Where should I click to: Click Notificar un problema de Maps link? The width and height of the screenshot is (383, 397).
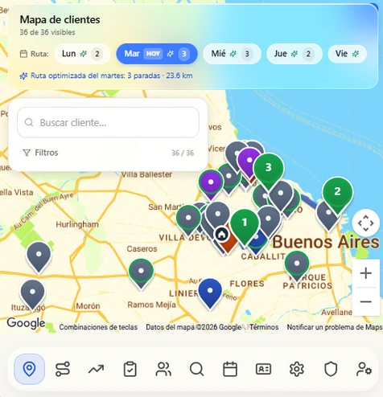[x=335, y=327]
